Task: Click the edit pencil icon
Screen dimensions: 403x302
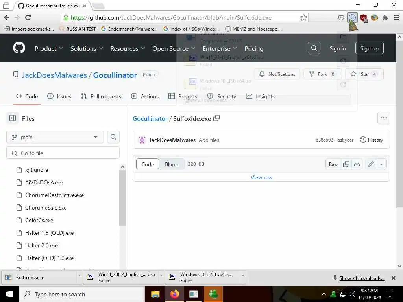Action: click(371, 164)
